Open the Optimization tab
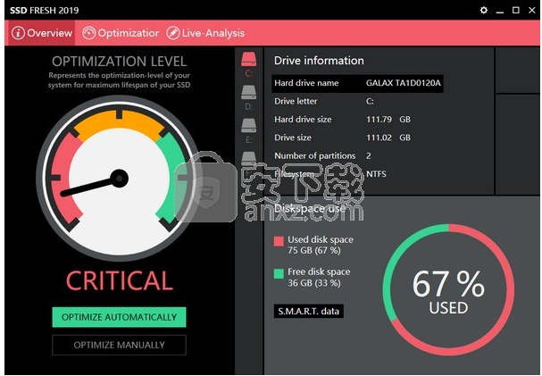Viewport: 542px width, 376px height. coord(121,33)
